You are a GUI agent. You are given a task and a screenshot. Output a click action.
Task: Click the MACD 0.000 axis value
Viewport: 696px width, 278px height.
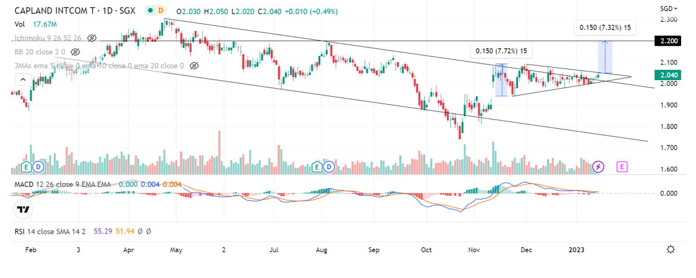tap(669, 194)
